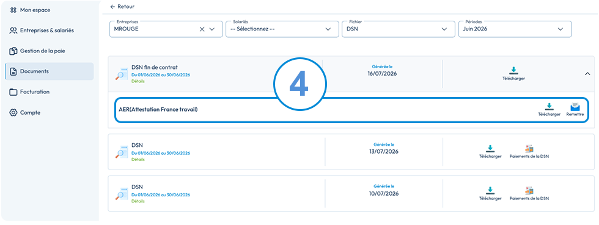Click document icon of DSN generated 10/07/2026
599x225 pixels.
pyautogui.click(x=122, y=194)
